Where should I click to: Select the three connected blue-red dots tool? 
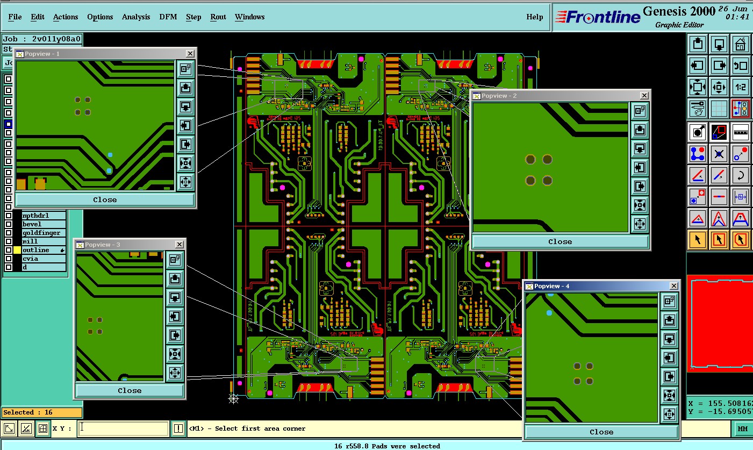click(698, 154)
